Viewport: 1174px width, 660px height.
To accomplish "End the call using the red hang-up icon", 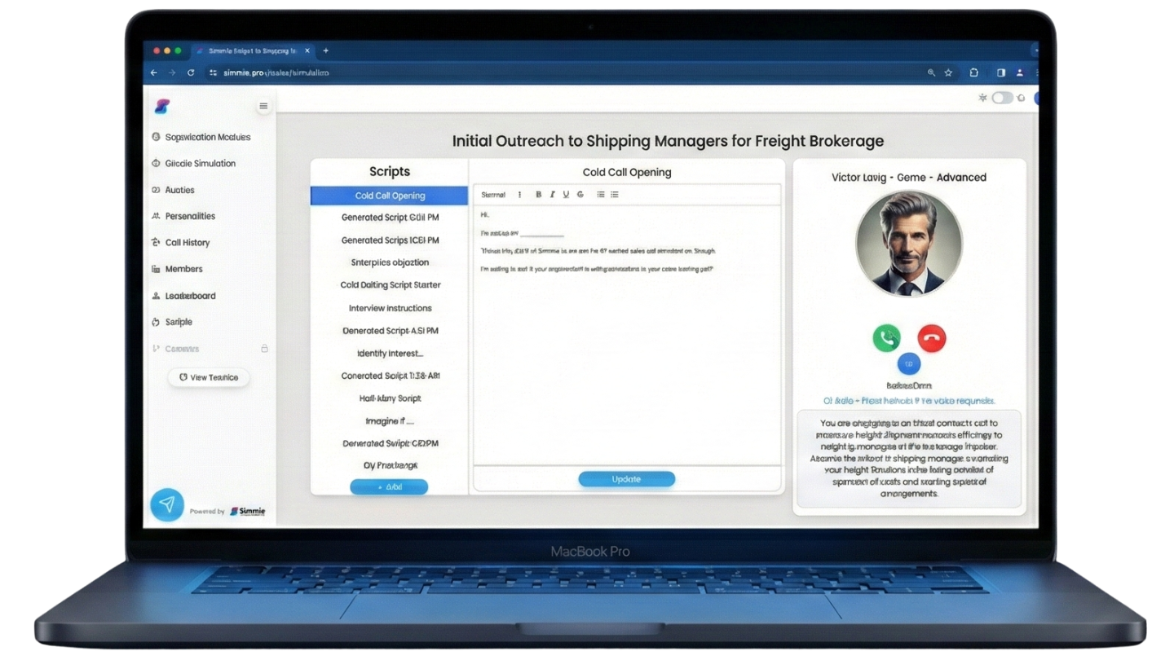I will click(x=932, y=338).
